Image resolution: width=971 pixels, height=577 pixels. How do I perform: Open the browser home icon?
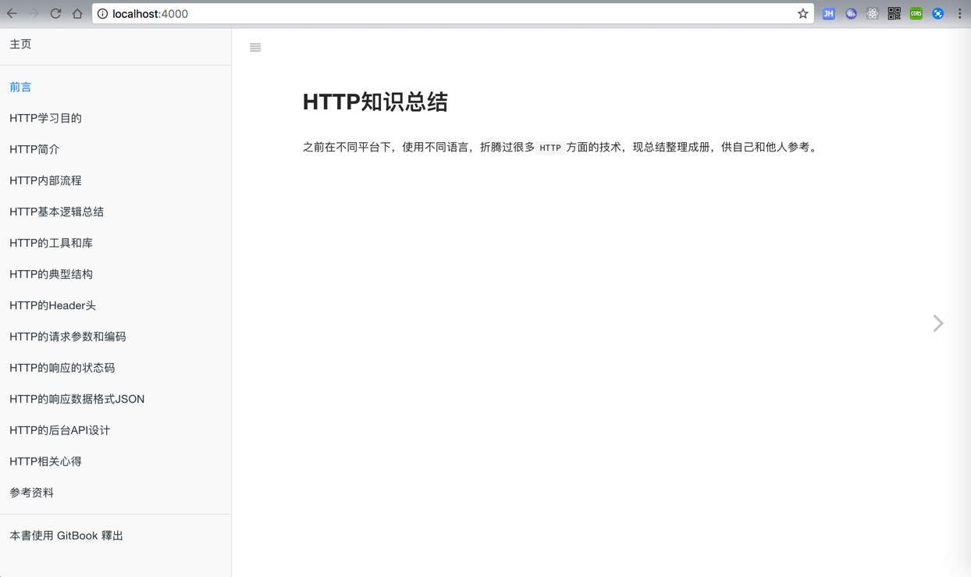(x=77, y=13)
